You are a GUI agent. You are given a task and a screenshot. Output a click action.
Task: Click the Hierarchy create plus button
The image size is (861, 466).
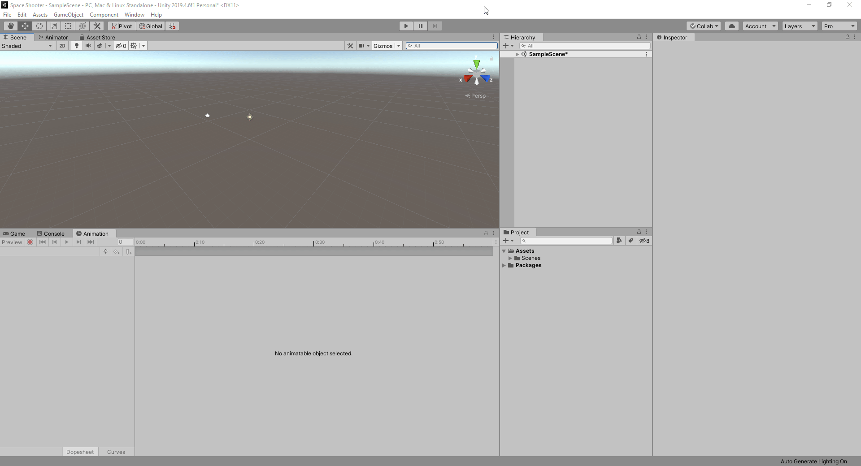508,46
